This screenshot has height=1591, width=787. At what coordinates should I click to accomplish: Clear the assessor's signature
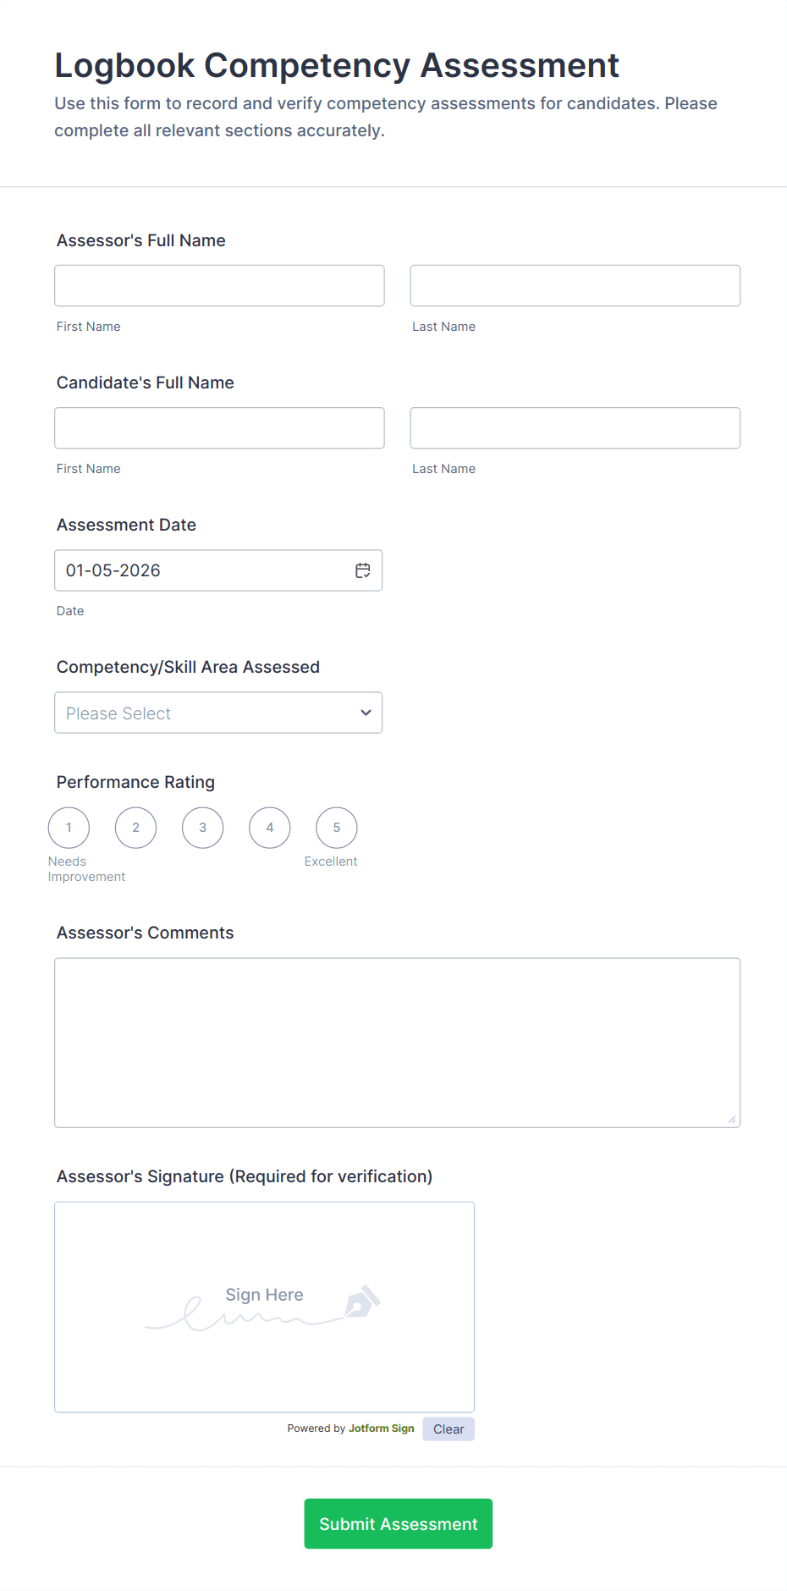click(449, 1429)
